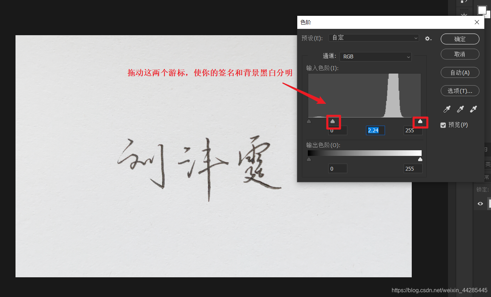
Task: Click the 取消 cancel button
Action: [460, 54]
